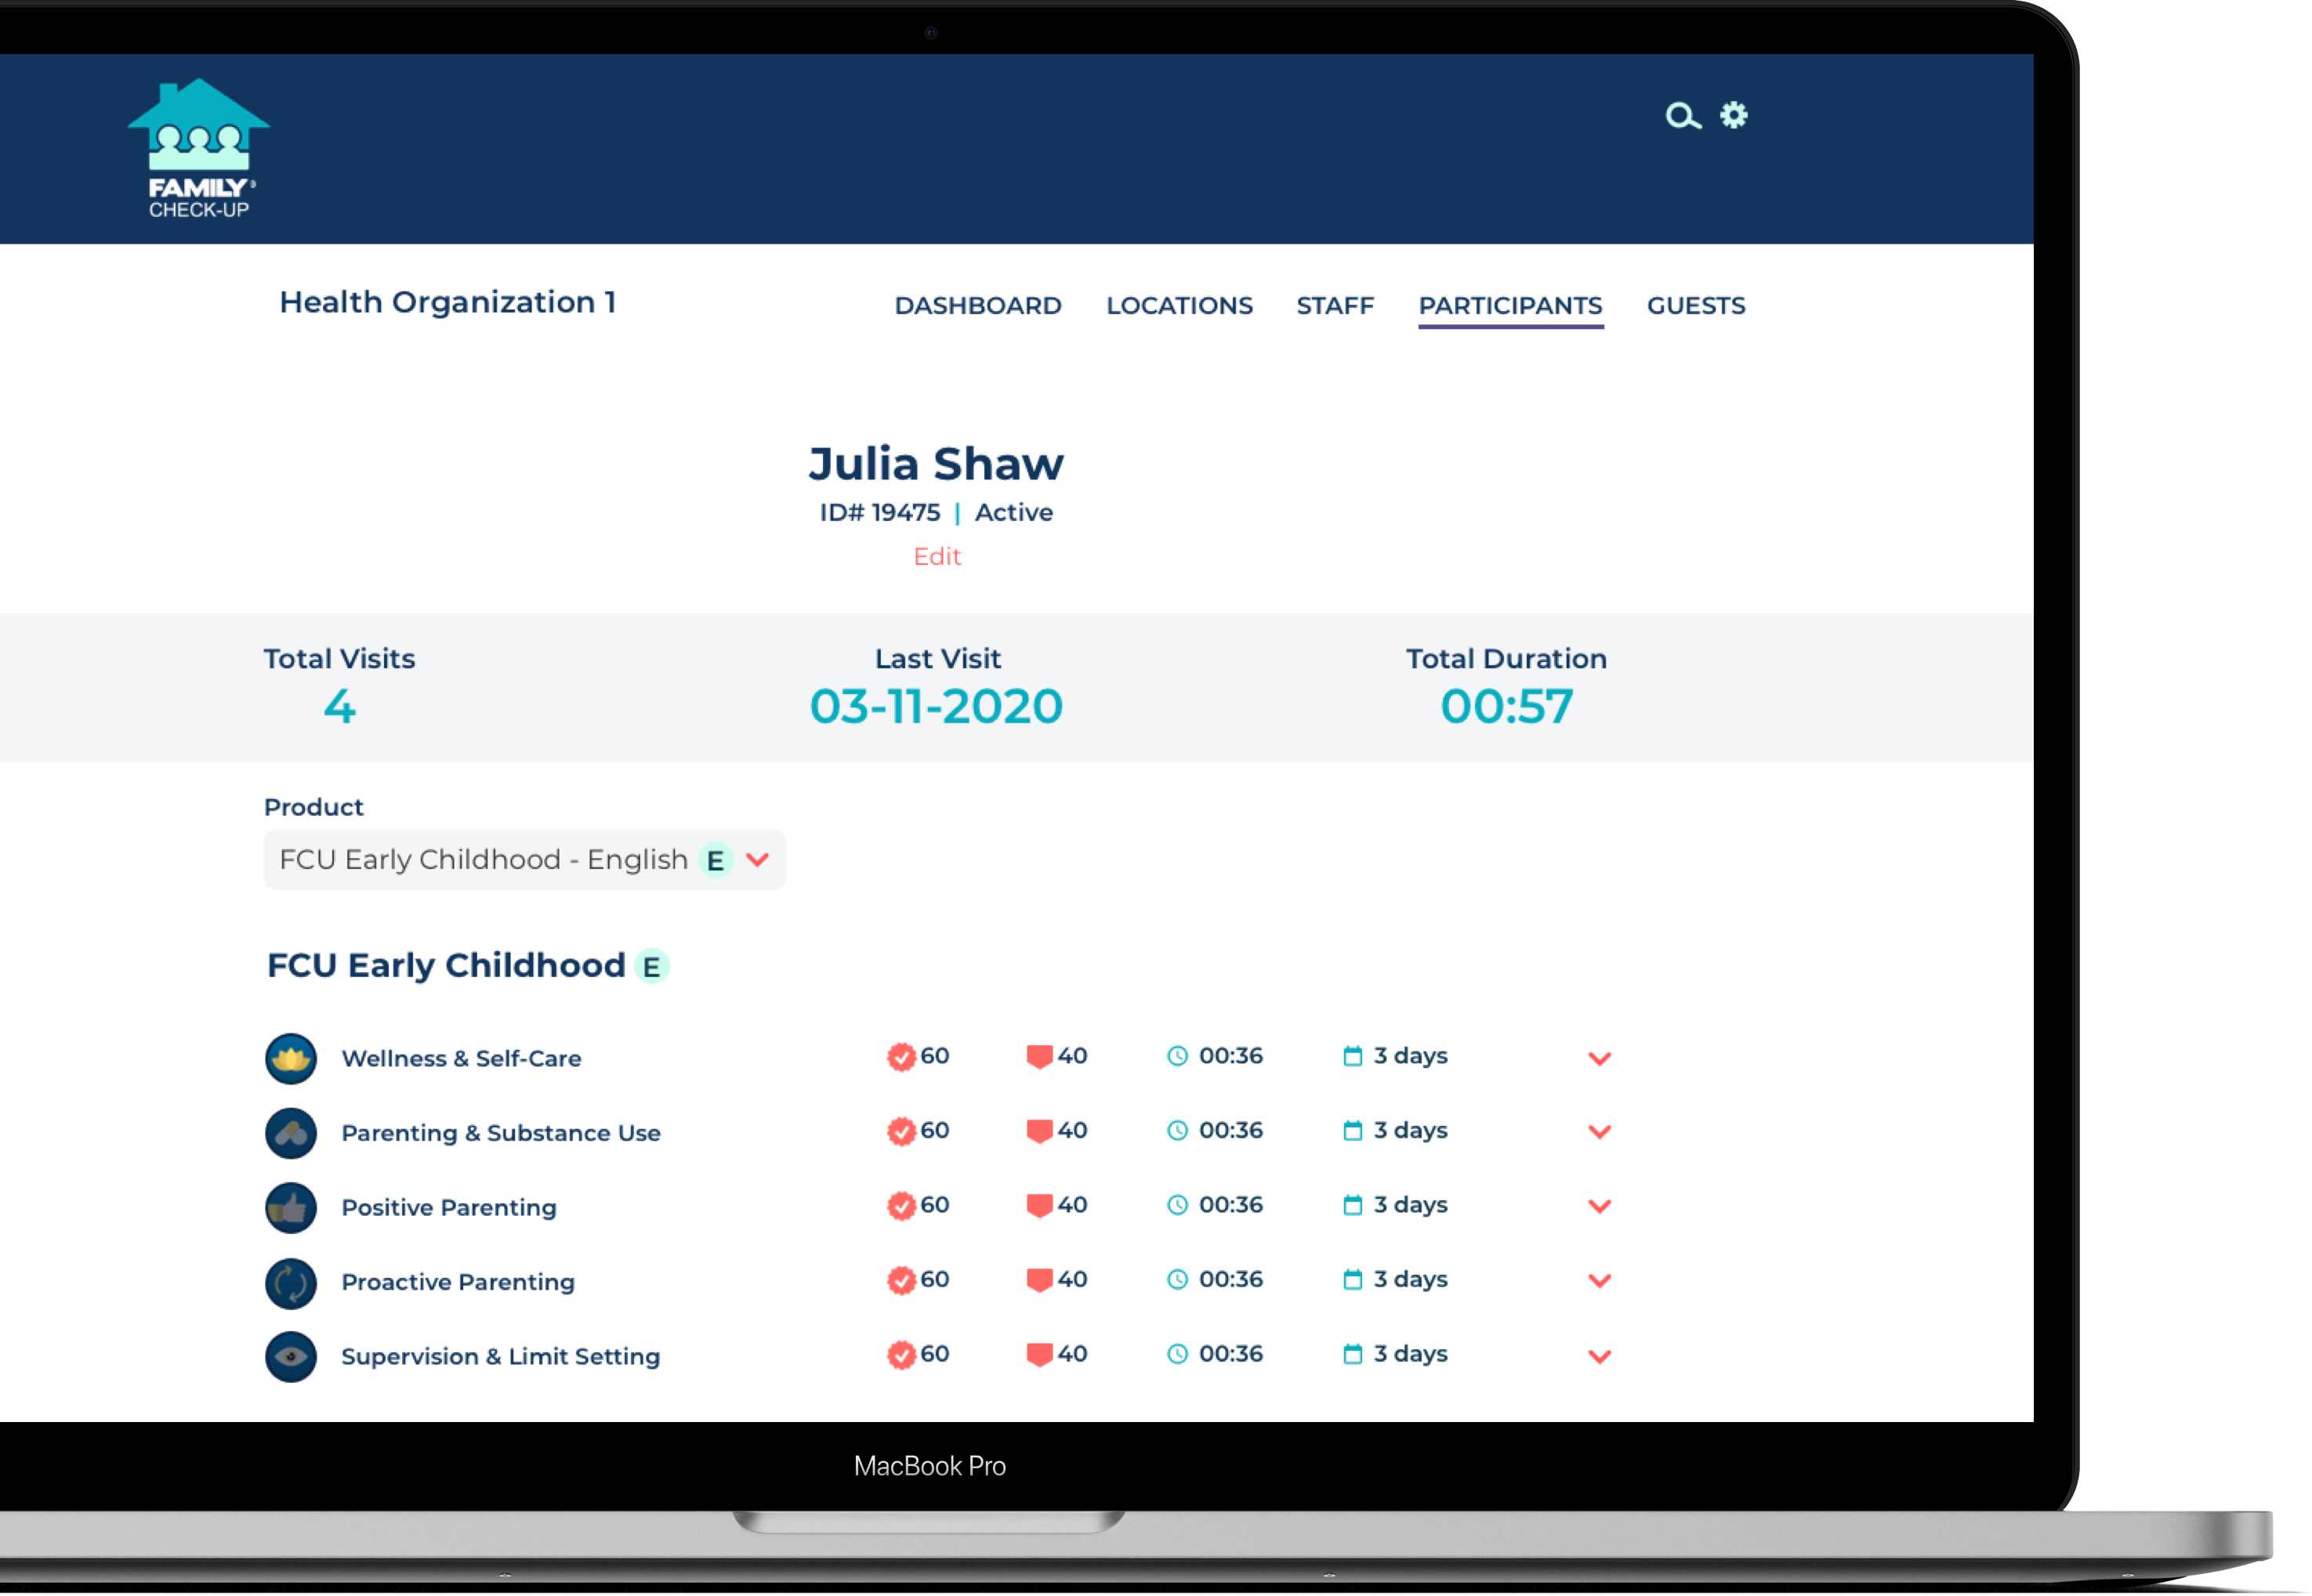Click the Parenting & Substance Use icon

pos(291,1133)
